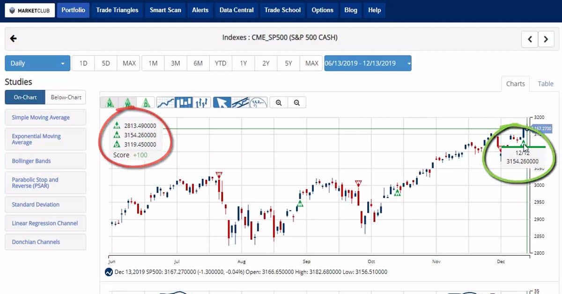562x294 pixels.
Task: Open the Smart Scan menu
Action: pos(165,10)
